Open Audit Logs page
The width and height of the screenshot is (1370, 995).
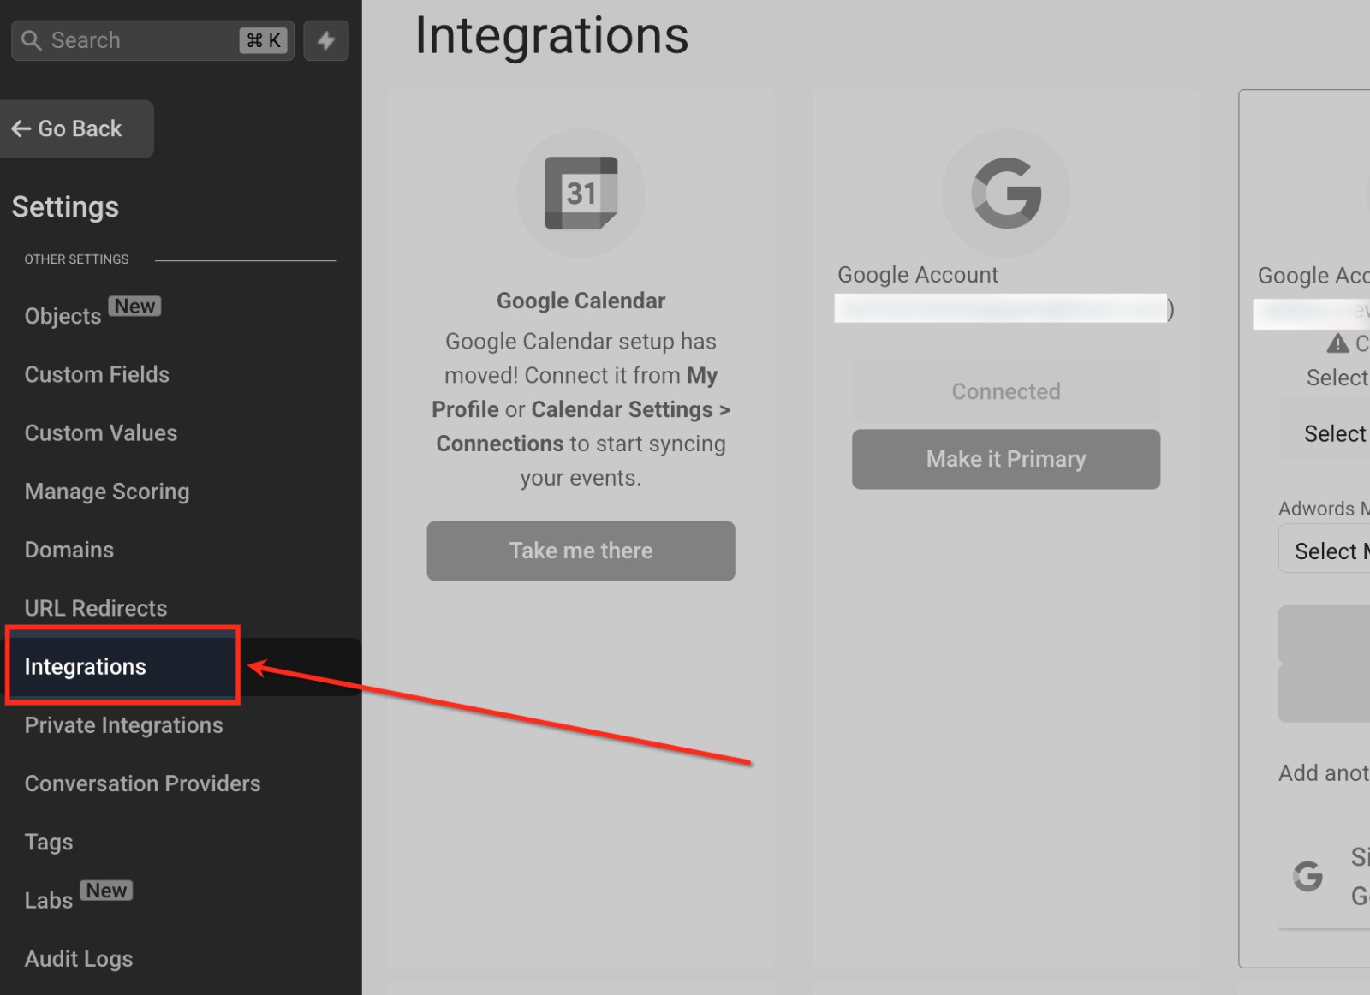79,959
